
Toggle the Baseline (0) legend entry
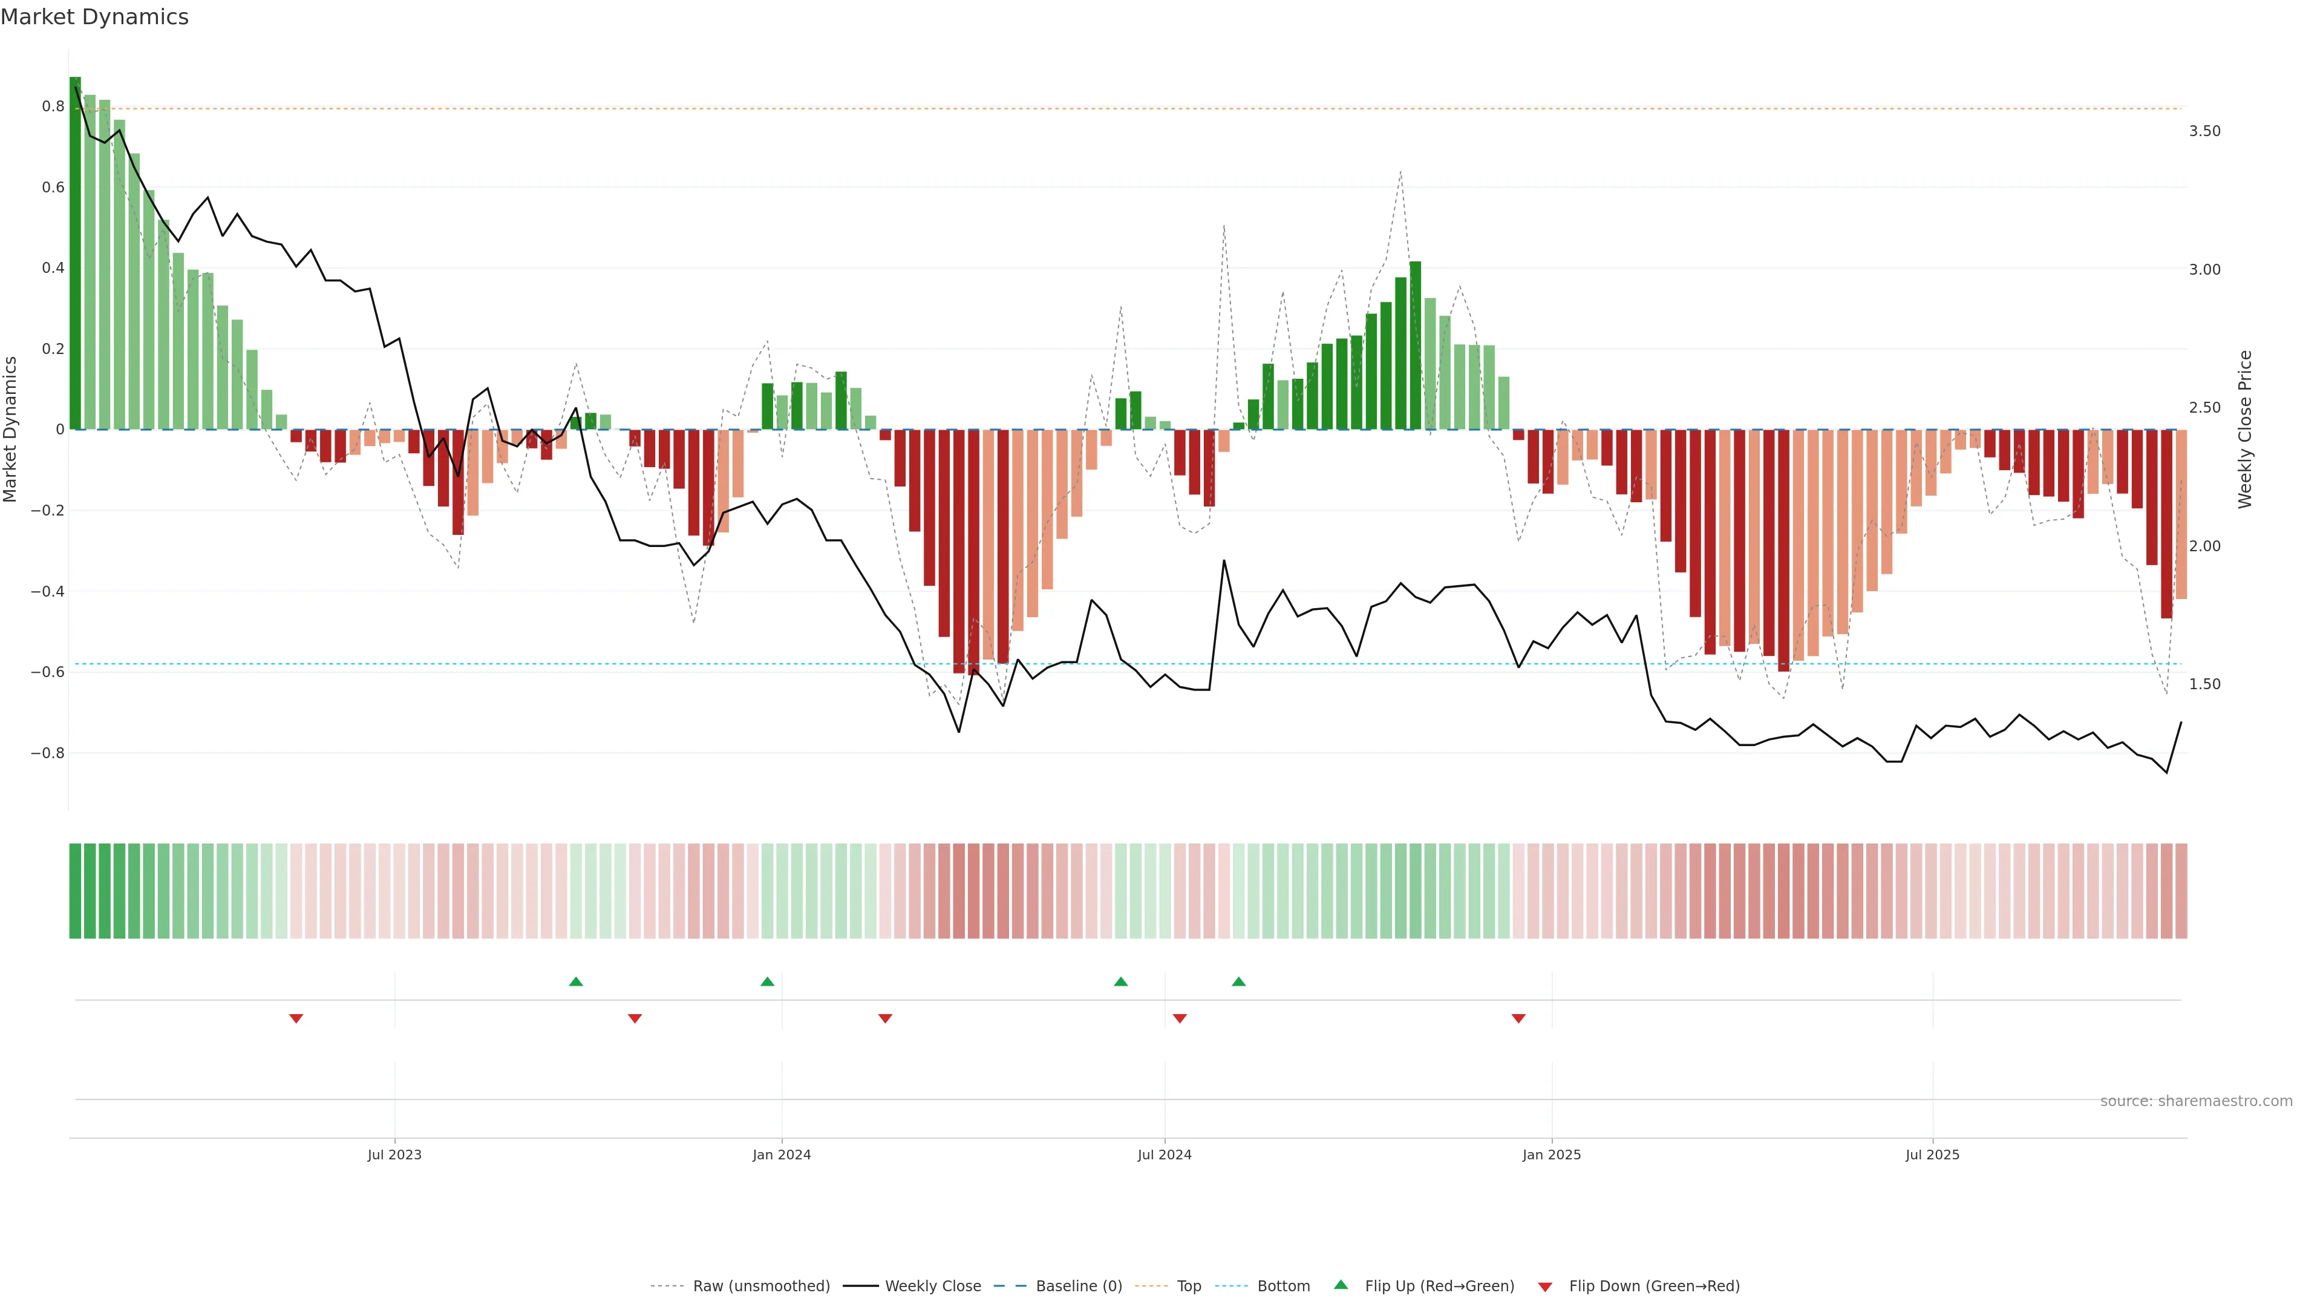coord(1079,1286)
